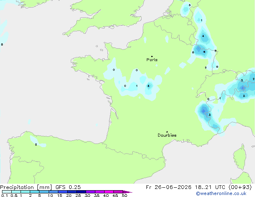Click the legend value label '25'

pyautogui.click(x=78, y=195)
